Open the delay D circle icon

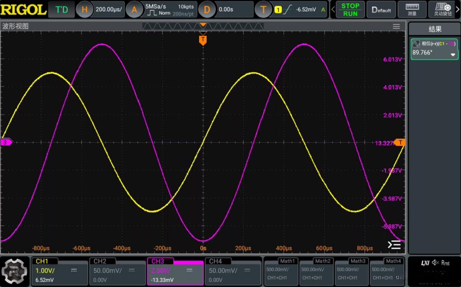(x=207, y=10)
